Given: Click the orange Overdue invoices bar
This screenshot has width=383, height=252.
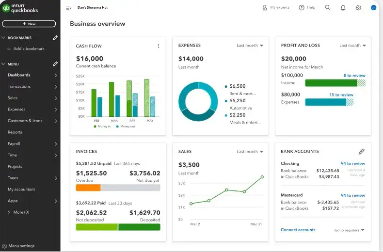Looking at the screenshot, I should coord(88,188).
